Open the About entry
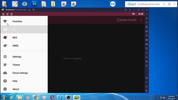178x100 pixels. click(24, 89)
